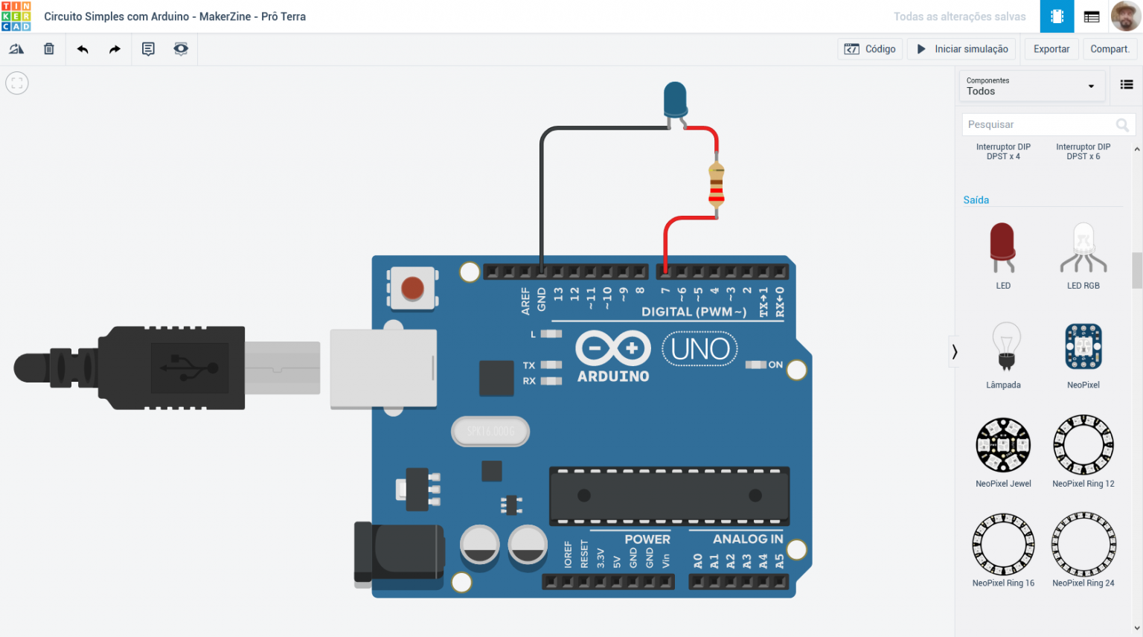1143x637 pixels.
Task: Toggle the circuit chip view in the header
Action: (1057, 16)
